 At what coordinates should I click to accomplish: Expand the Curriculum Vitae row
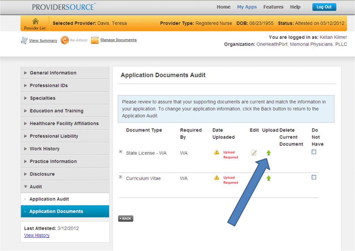pos(121,177)
